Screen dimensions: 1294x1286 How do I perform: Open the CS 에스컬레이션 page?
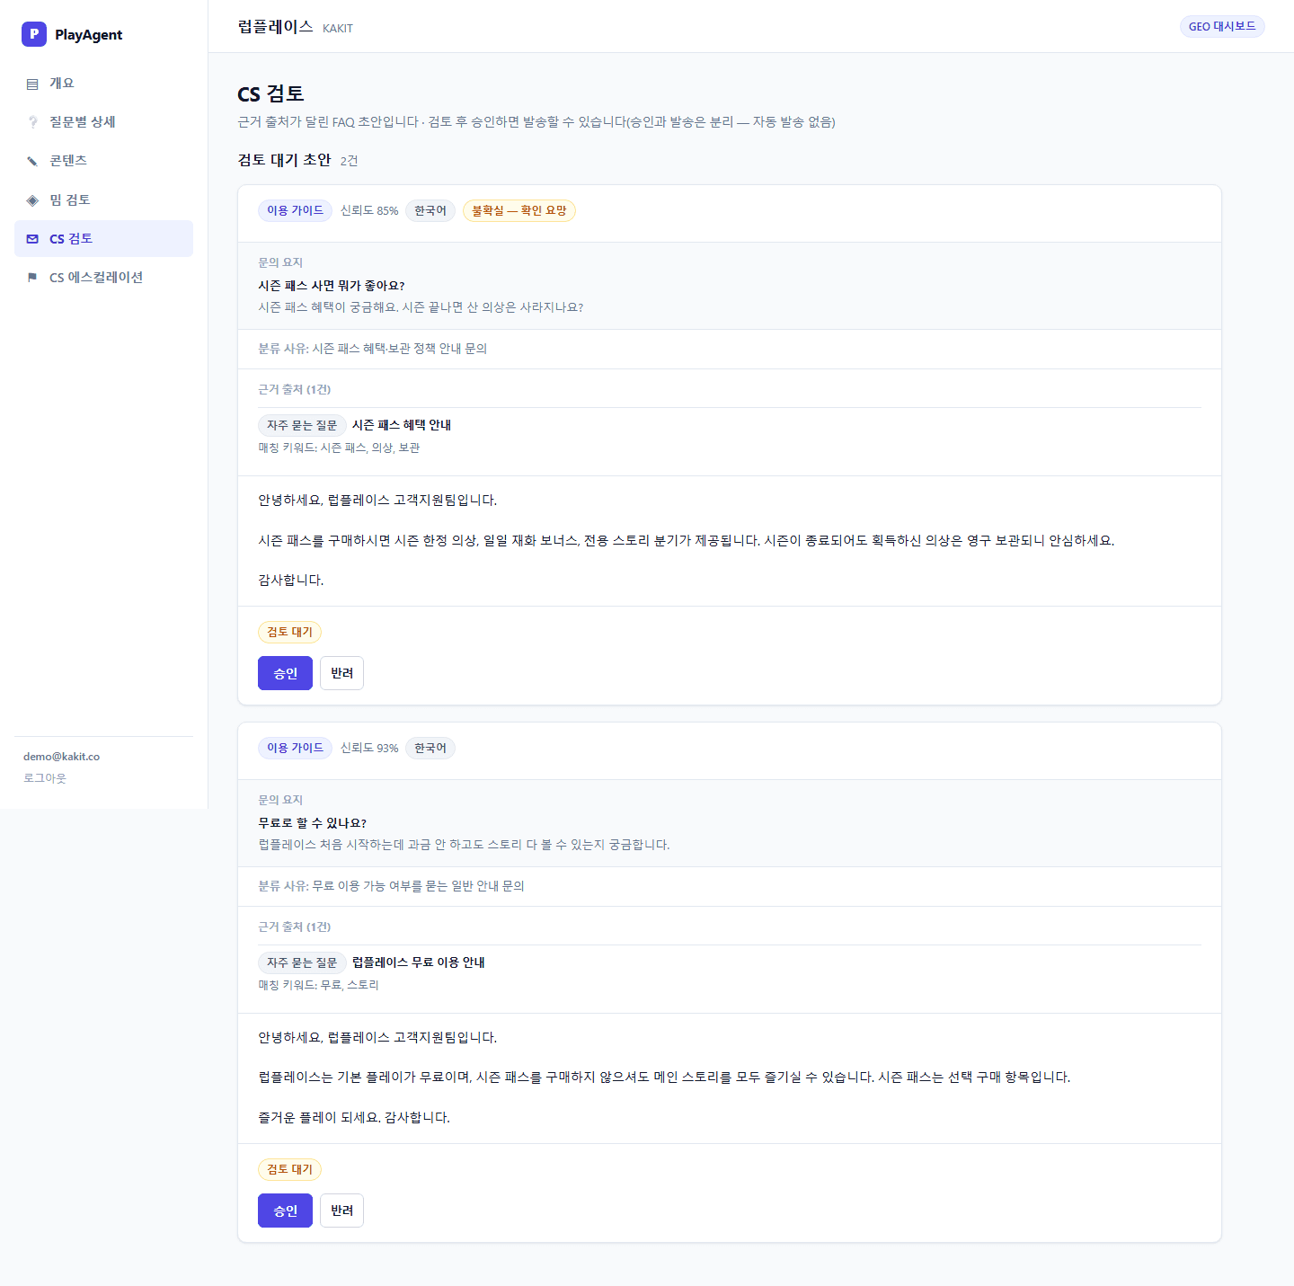103,278
